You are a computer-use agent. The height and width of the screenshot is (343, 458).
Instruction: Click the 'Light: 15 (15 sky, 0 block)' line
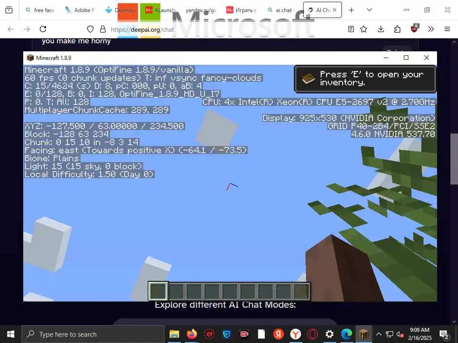point(83,166)
